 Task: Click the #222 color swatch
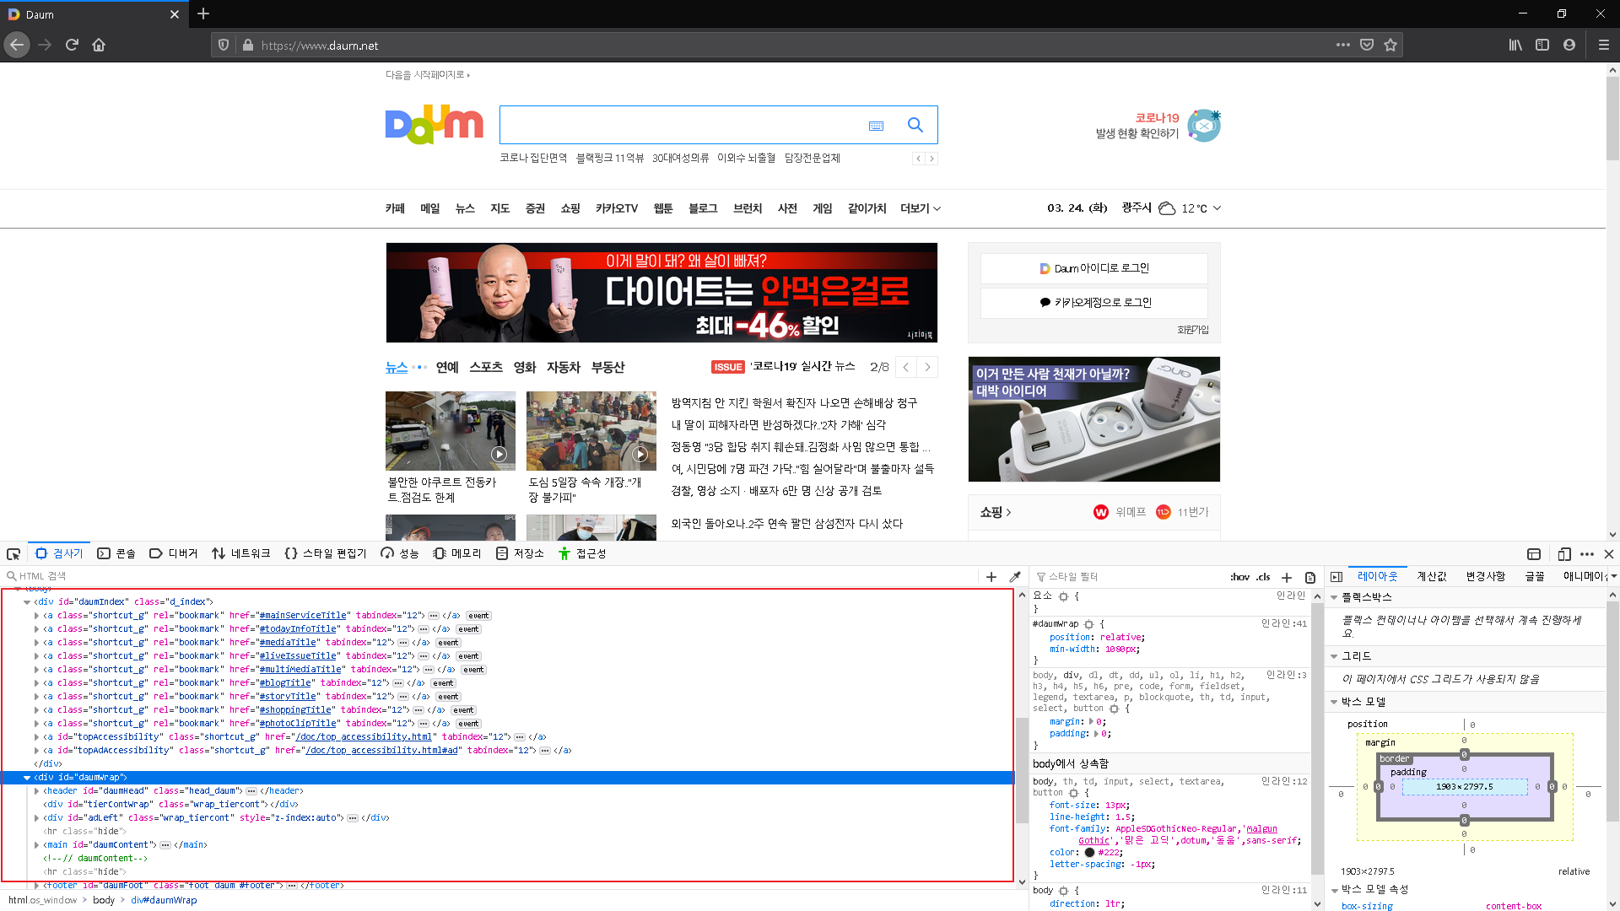pos(1089,853)
